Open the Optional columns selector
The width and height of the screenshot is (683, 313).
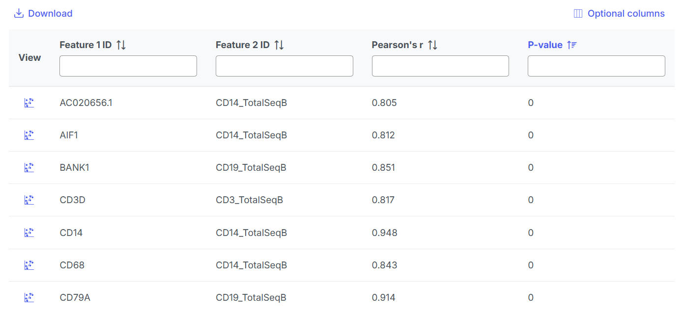coord(619,14)
